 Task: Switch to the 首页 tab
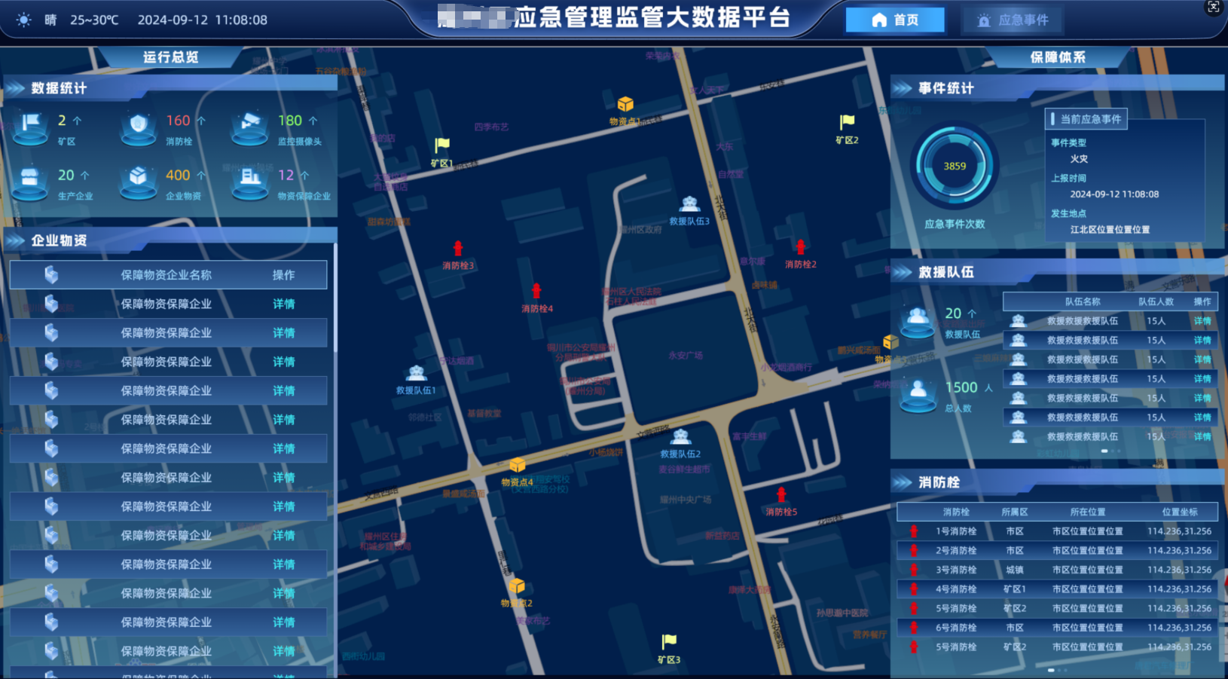click(x=894, y=20)
